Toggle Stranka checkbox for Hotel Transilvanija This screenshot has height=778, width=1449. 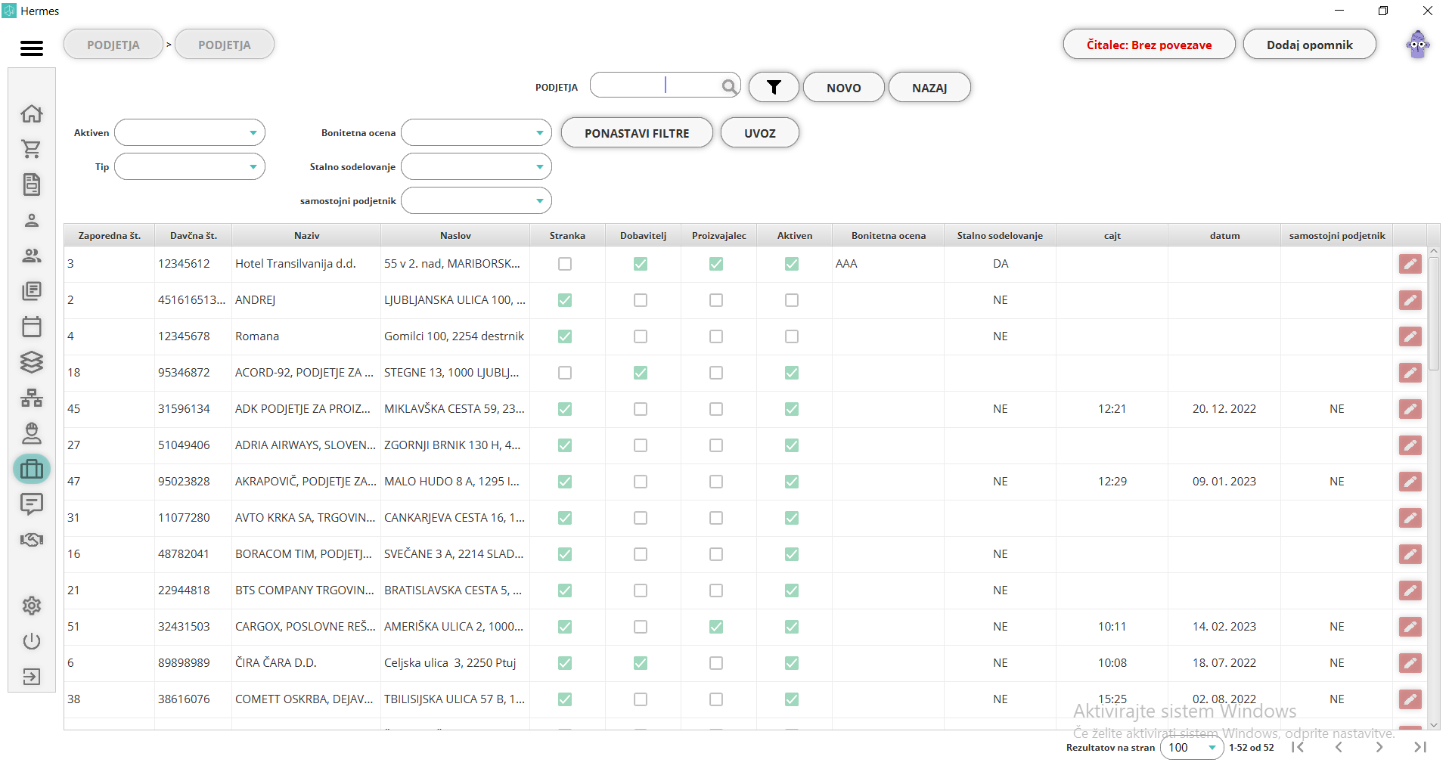[565, 264]
